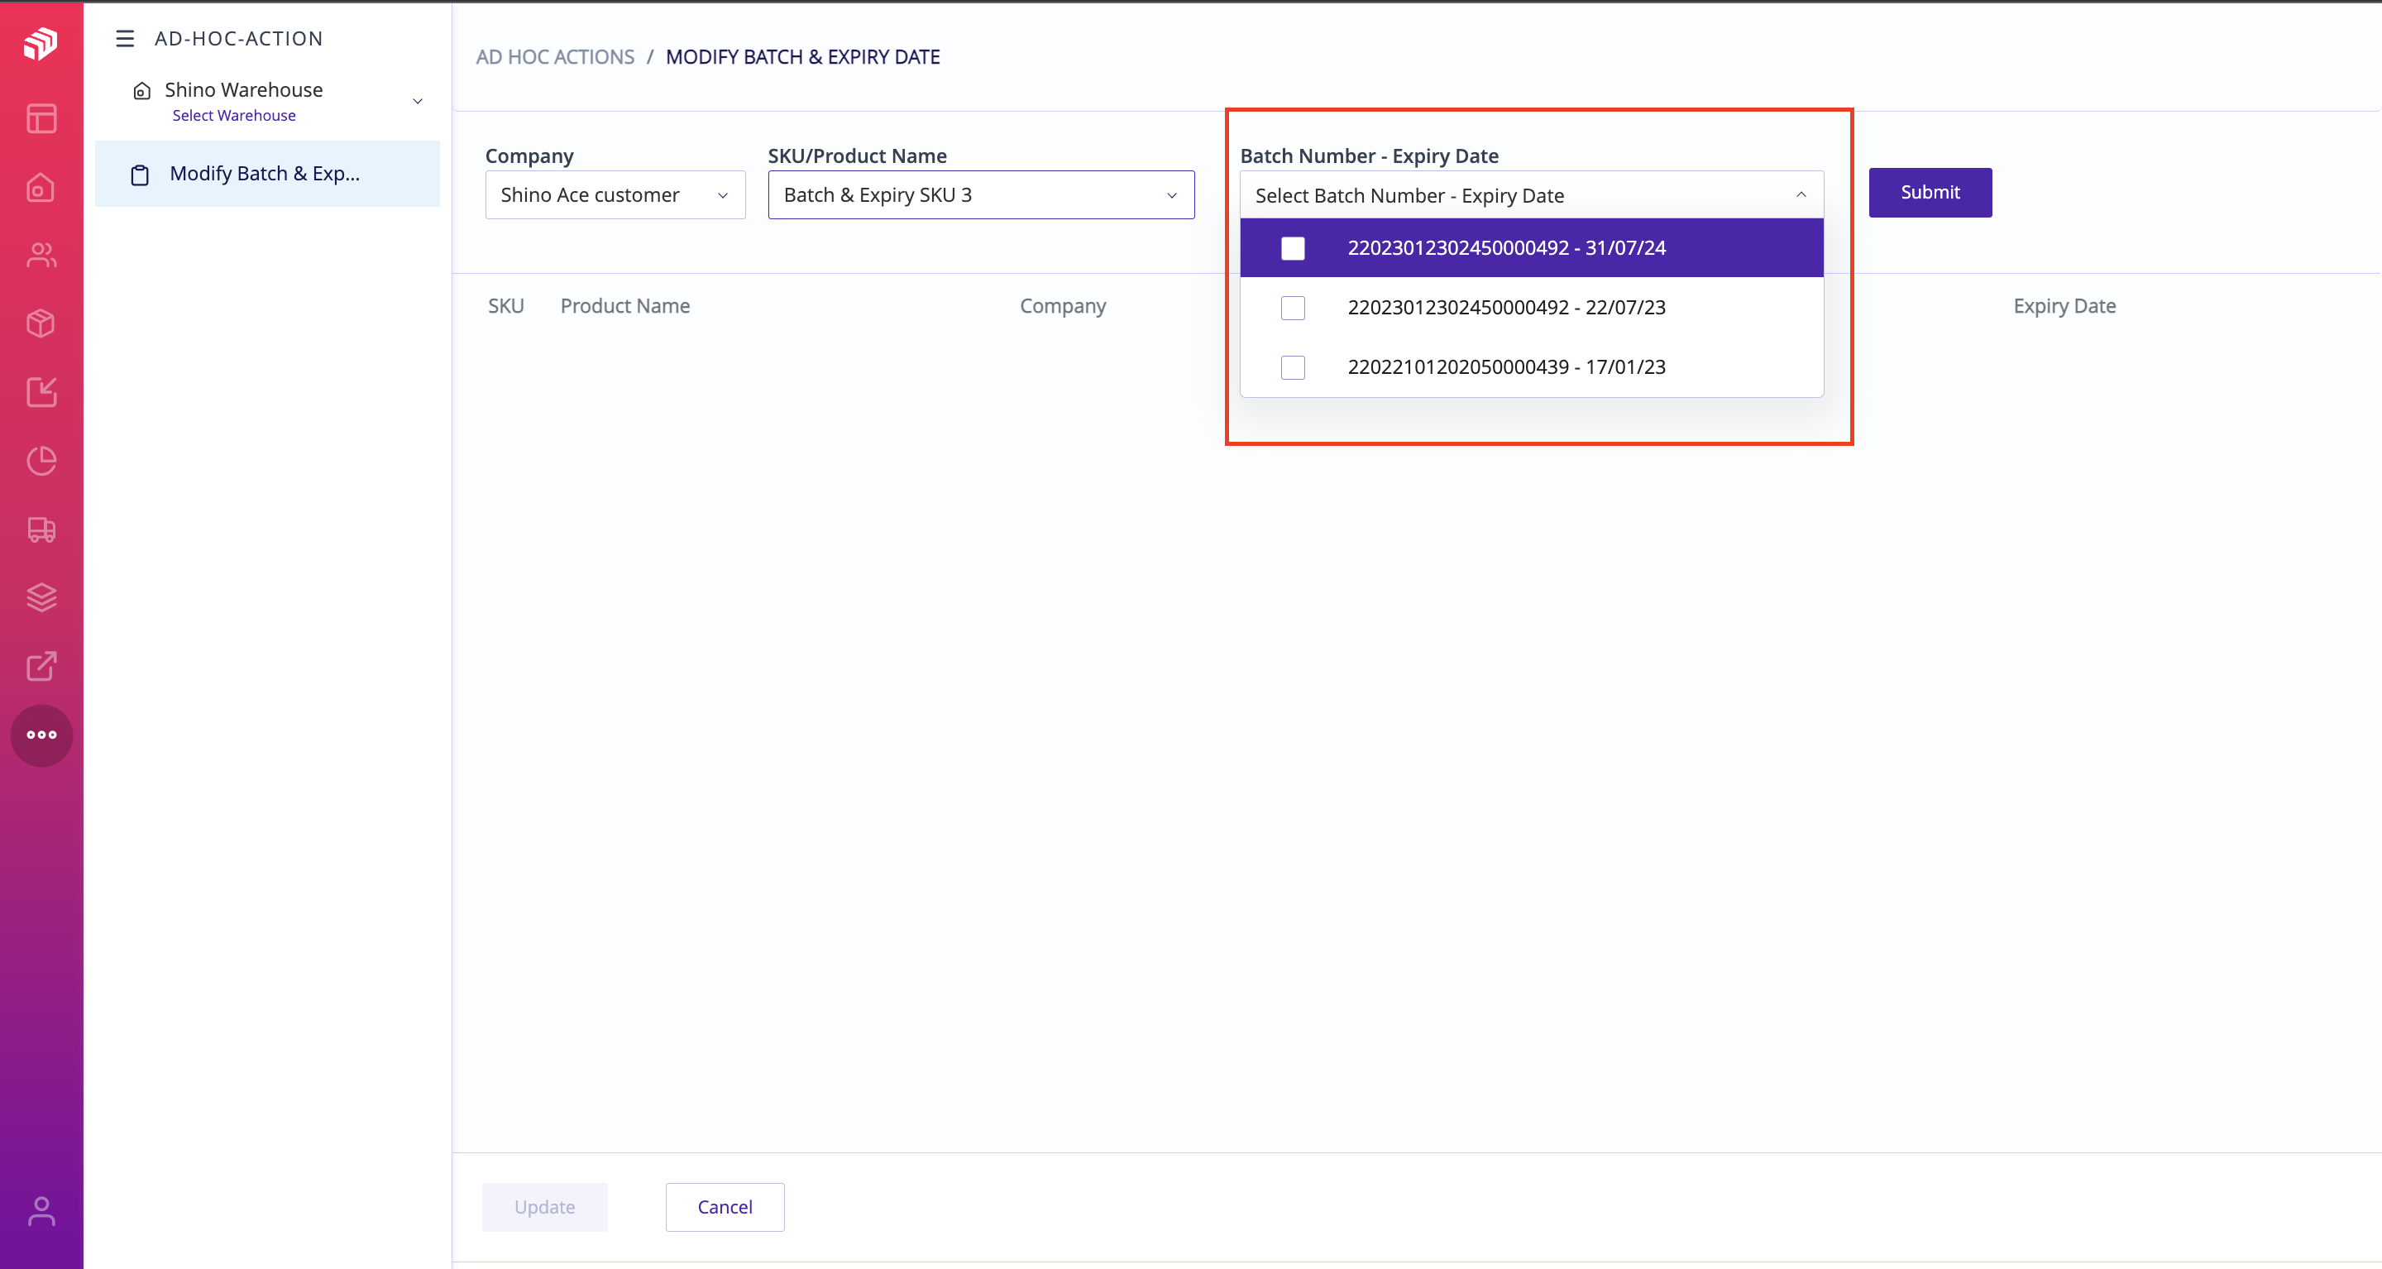Open the stacked layers icon in sidebar

tap(41, 597)
